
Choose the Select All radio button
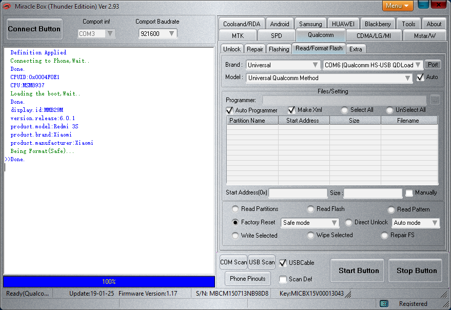click(344, 110)
